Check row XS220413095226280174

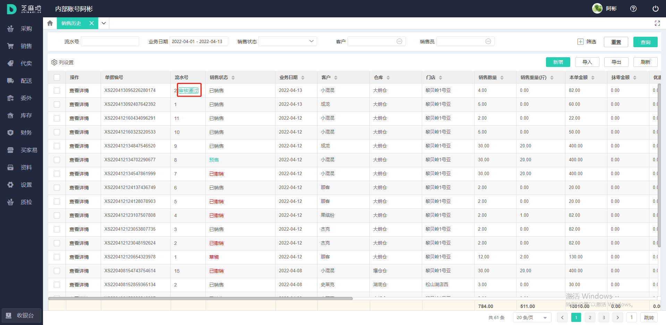[x=57, y=91]
